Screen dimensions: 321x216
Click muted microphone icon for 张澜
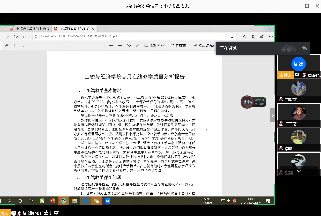tap(281, 173)
